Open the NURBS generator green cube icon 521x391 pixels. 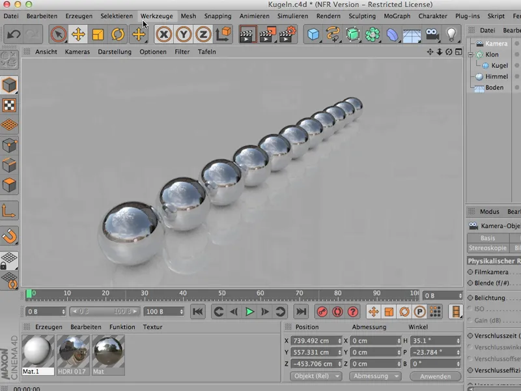click(353, 35)
